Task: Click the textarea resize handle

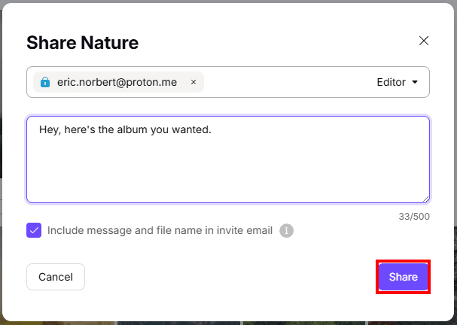Action: click(x=426, y=199)
